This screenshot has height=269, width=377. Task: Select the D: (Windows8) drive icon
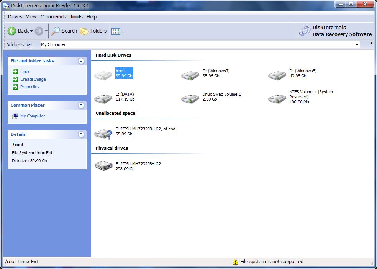[x=277, y=75]
